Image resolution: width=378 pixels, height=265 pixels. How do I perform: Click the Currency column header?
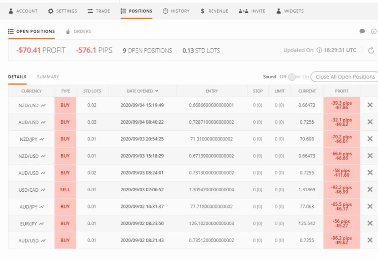pyautogui.click(x=31, y=91)
